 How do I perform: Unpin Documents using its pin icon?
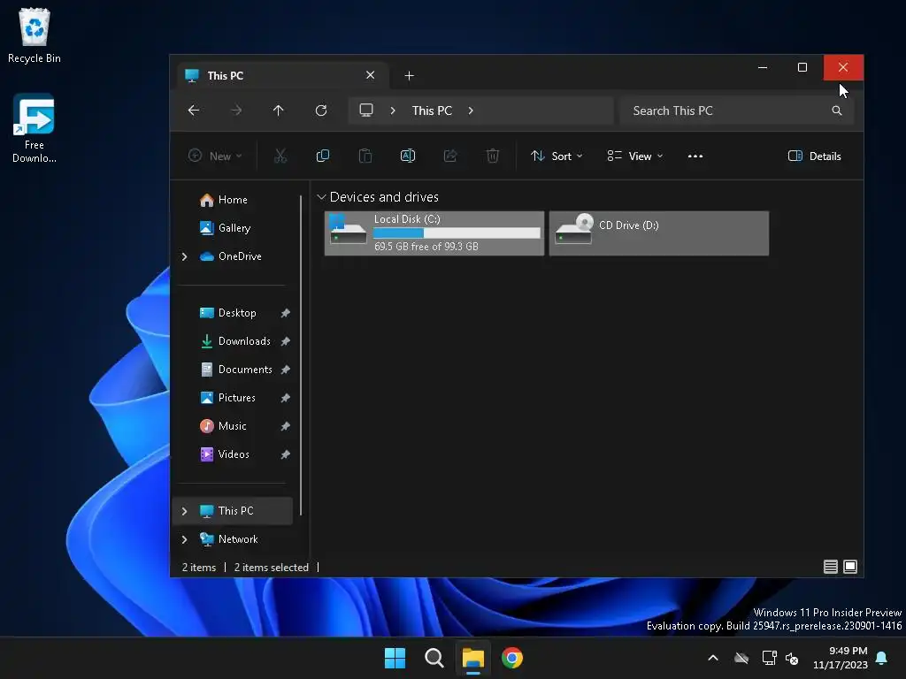pos(286,370)
